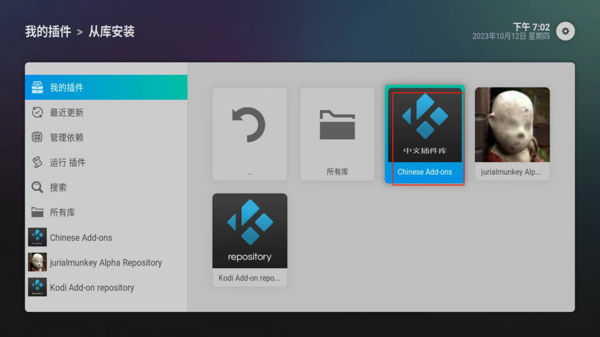Select jurialmunkey Alpha Repository in the sidebar list

pos(106,262)
